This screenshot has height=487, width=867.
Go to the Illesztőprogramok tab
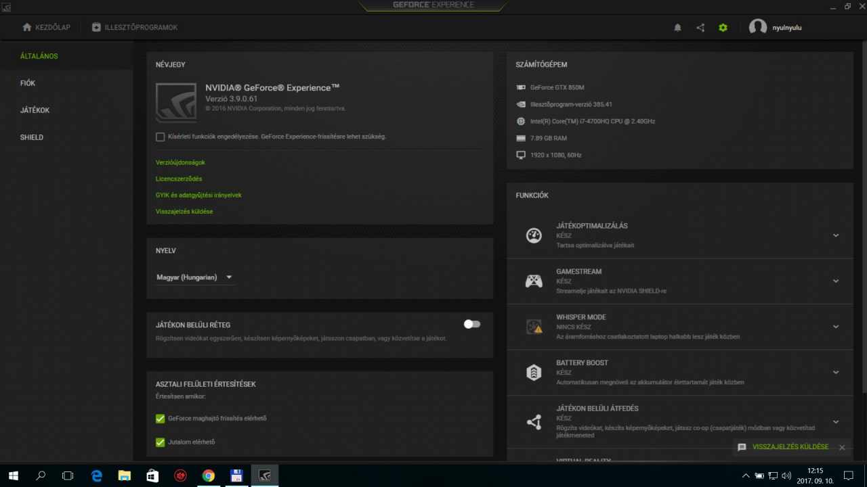[x=135, y=27]
